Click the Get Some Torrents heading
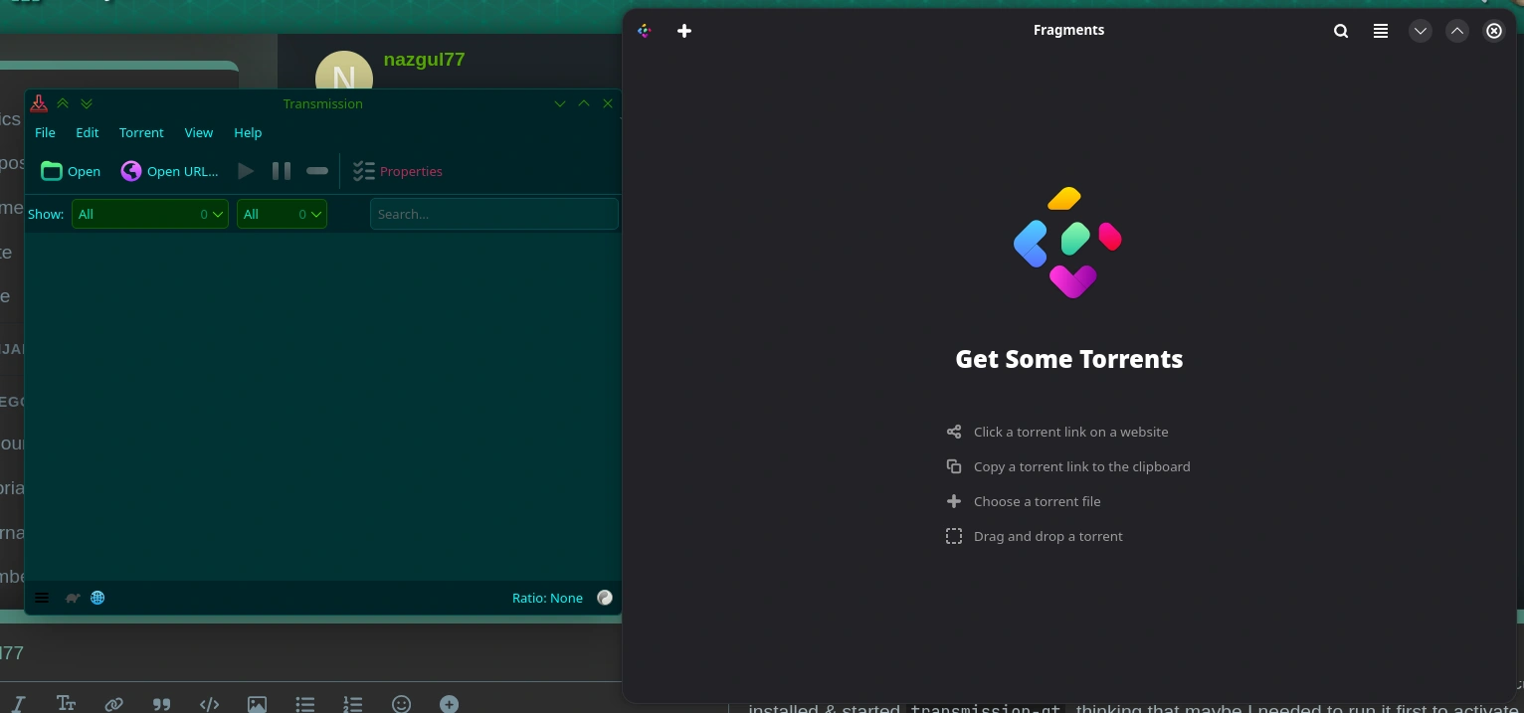Viewport: 1524px width, 713px height. pos(1069,359)
